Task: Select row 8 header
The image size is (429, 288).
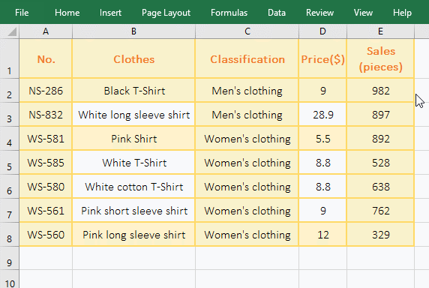Action: coord(10,235)
